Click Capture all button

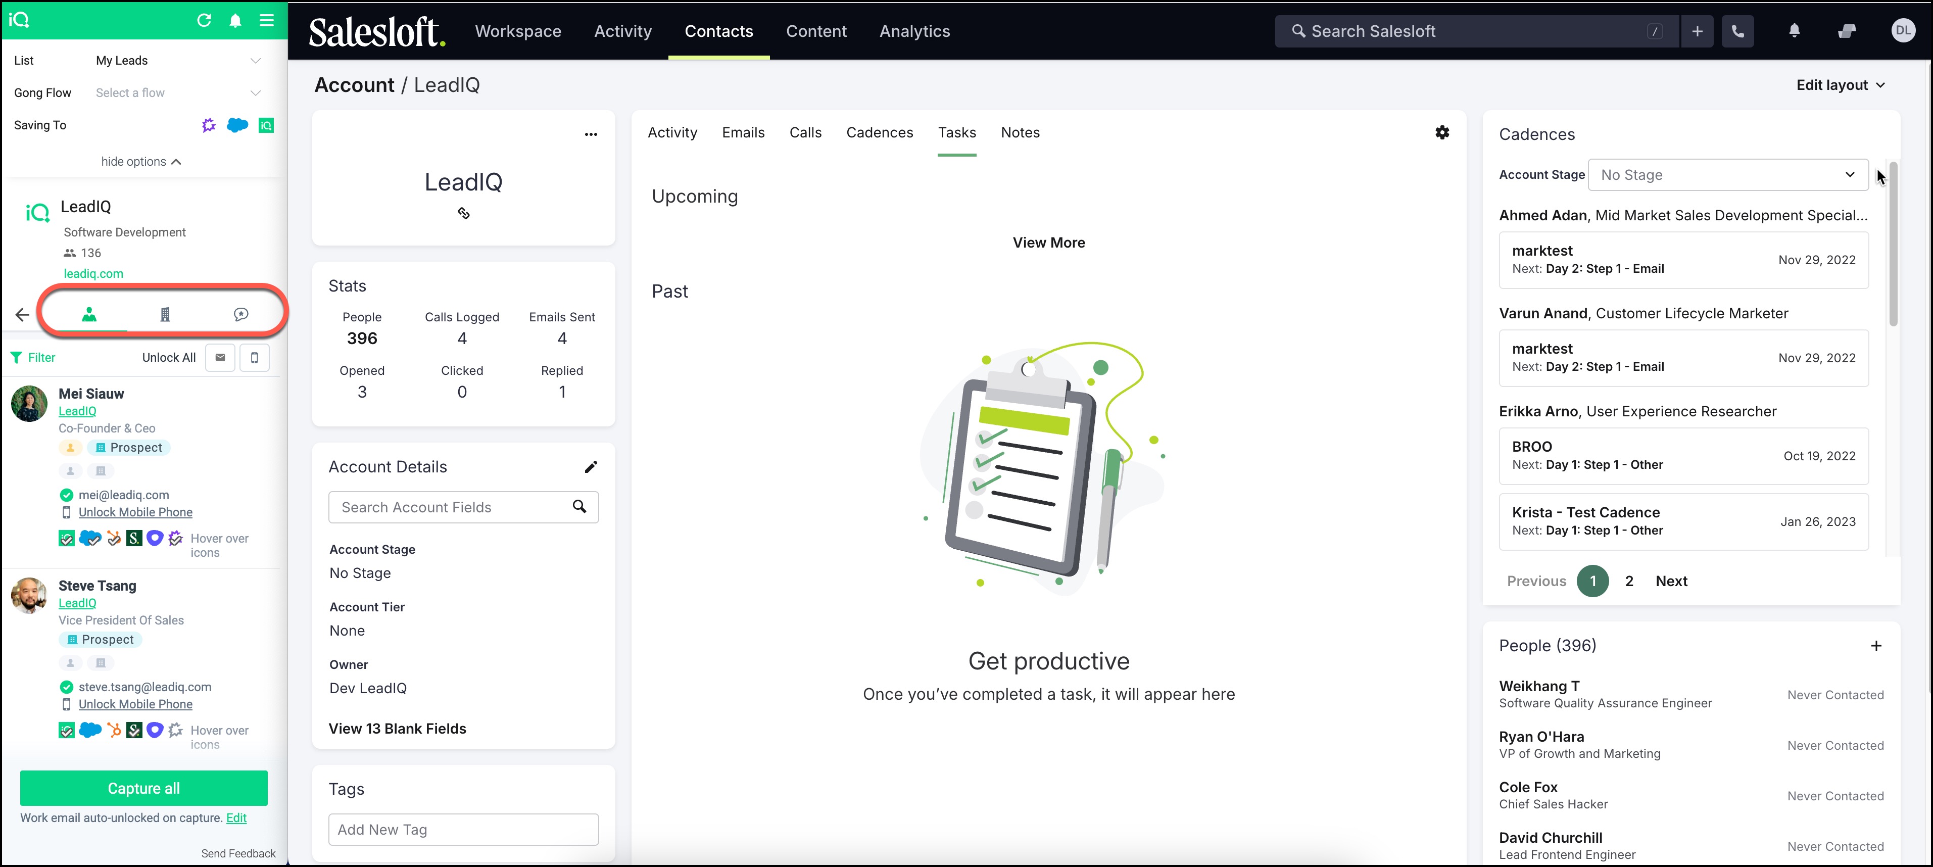click(x=144, y=788)
